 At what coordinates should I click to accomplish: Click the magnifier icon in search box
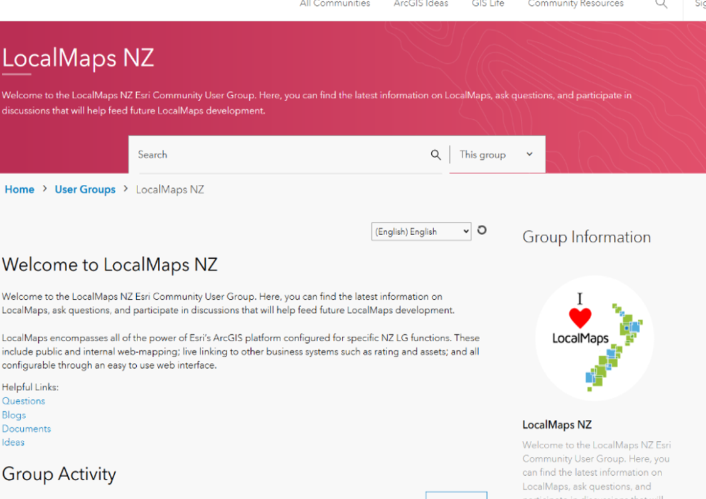[436, 155]
